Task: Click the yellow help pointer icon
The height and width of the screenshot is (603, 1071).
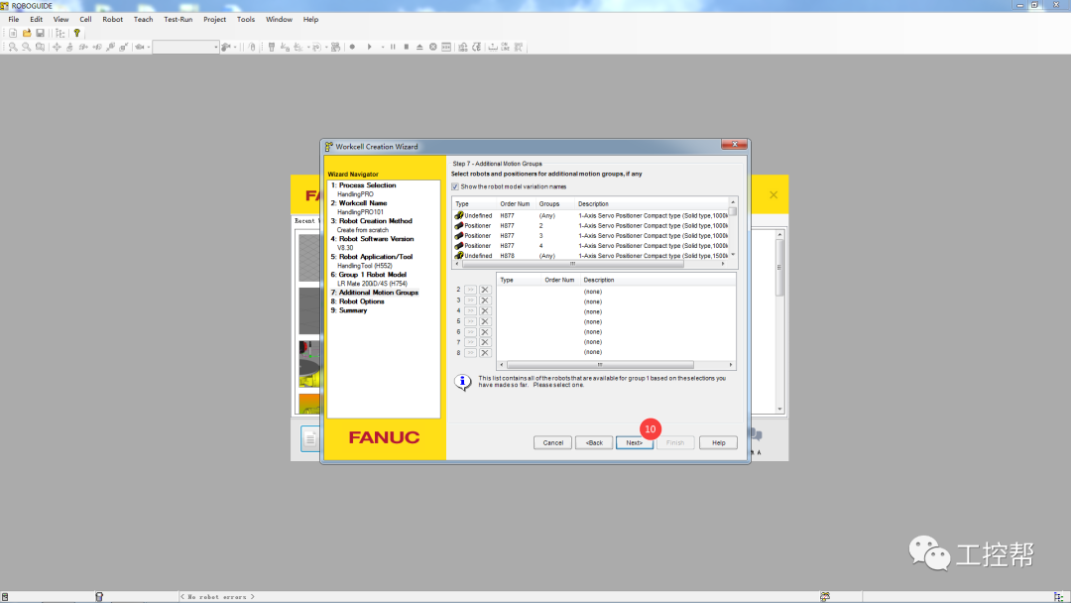Action: [x=76, y=33]
